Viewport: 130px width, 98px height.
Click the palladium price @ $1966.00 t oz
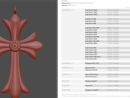pos(67,63)
